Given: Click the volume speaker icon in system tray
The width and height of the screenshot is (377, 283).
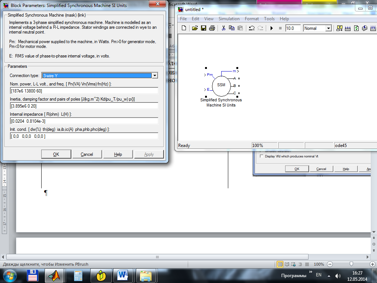Looking at the screenshot, I should pos(338,276).
